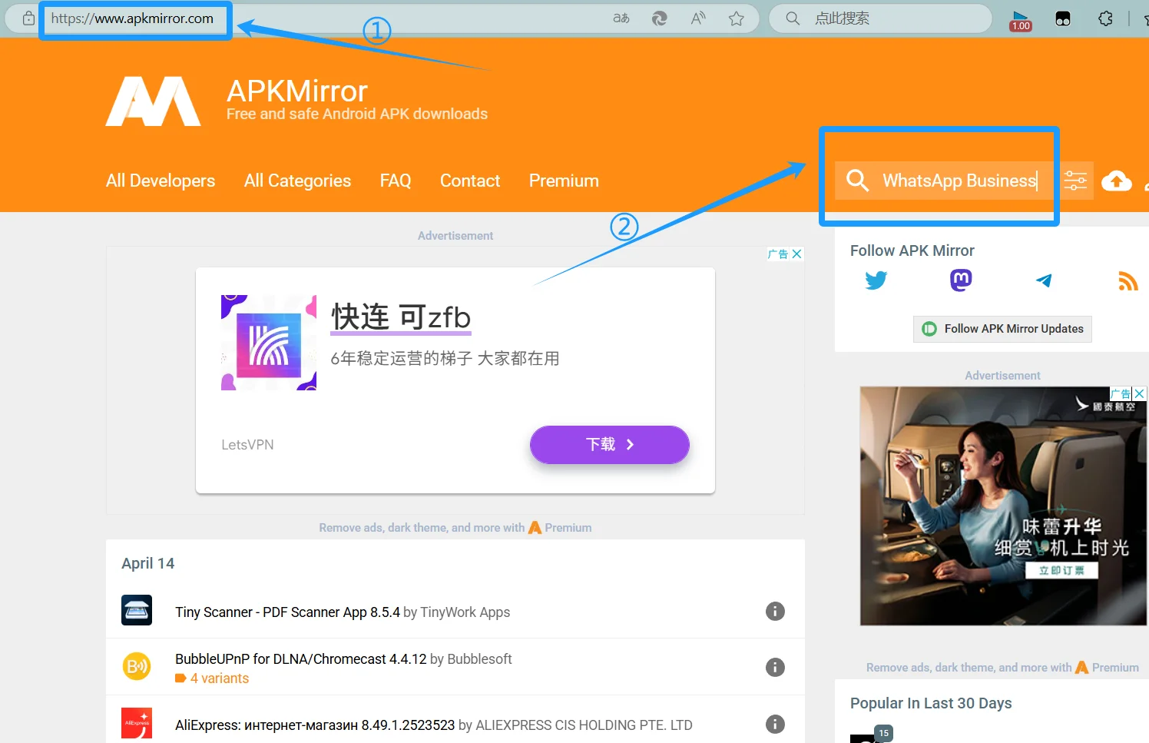1149x743 pixels.
Task: Close the LetsVPN advertisement
Action: point(796,254)
